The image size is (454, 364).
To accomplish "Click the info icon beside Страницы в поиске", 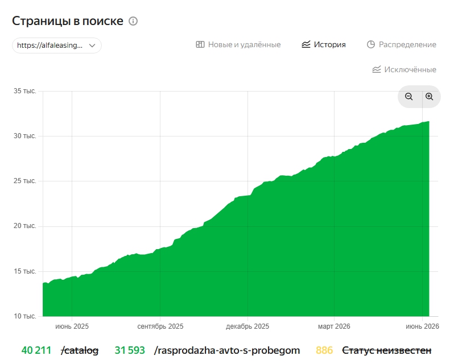I will [x=133, y=21].
